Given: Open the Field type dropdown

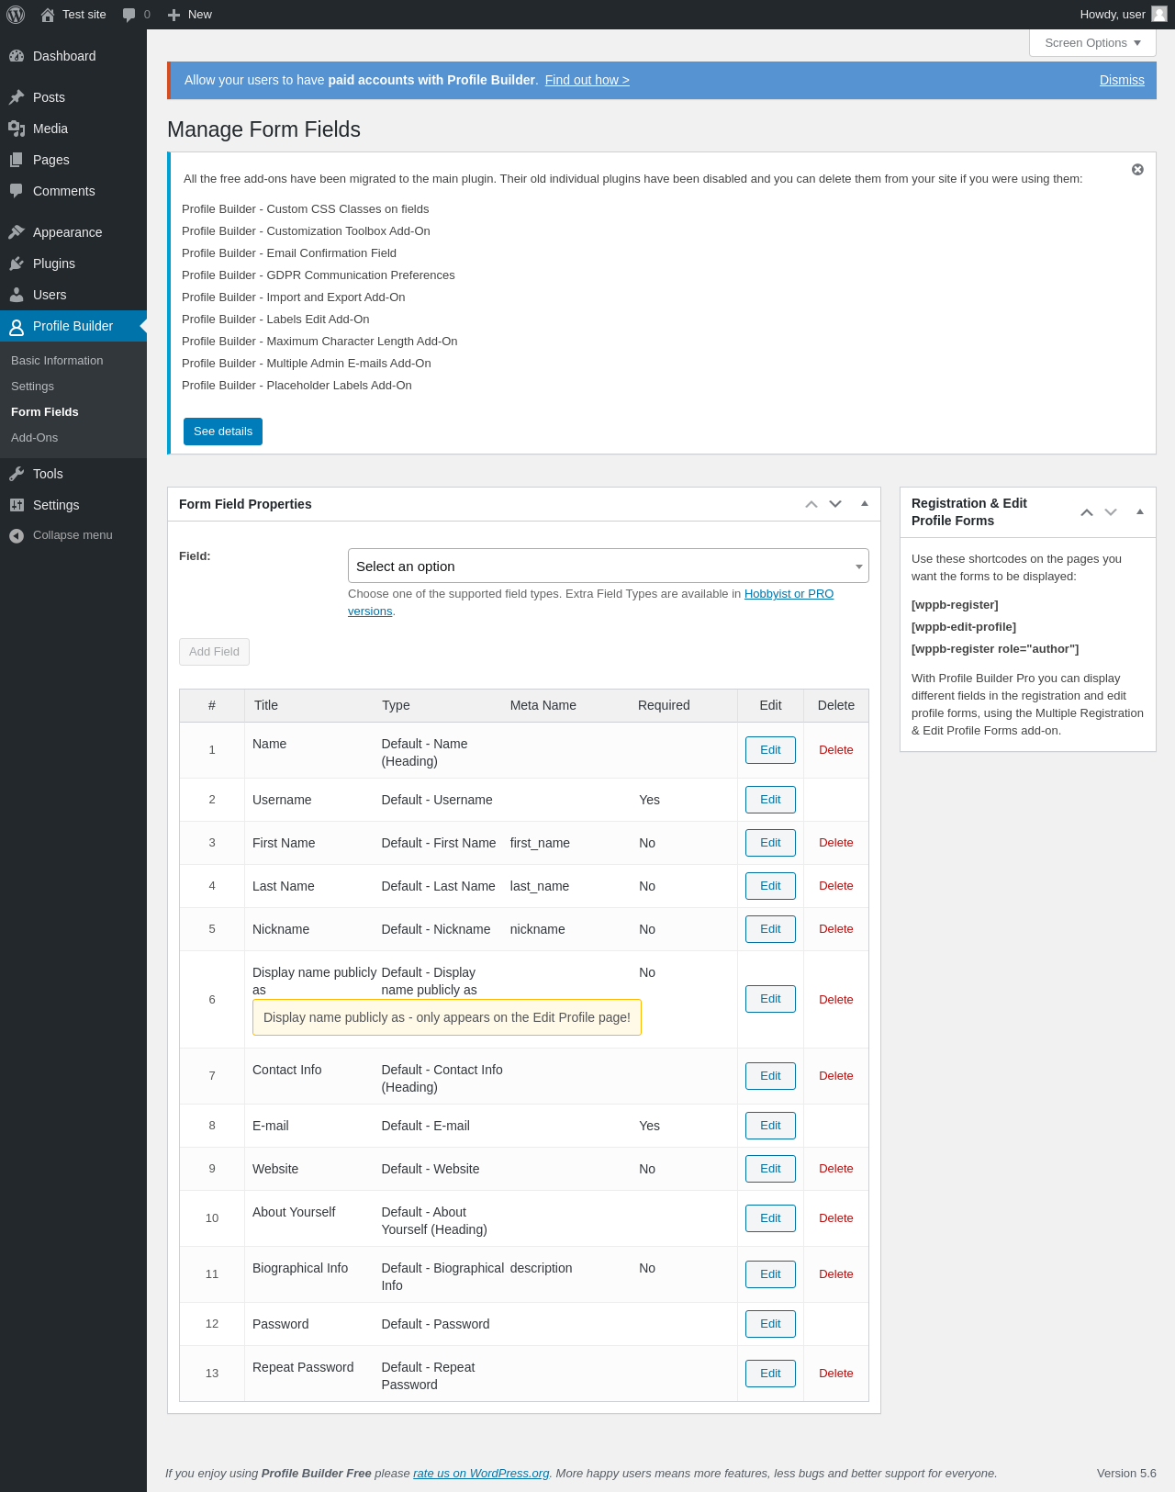Looking at the screenshot, I should tap(608, 566).
